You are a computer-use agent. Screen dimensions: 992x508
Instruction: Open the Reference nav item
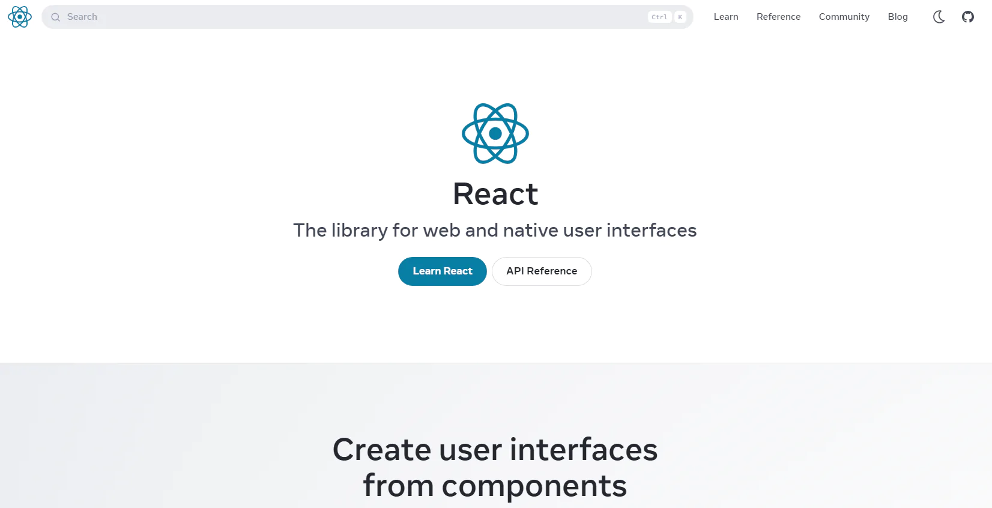(778, 17)
